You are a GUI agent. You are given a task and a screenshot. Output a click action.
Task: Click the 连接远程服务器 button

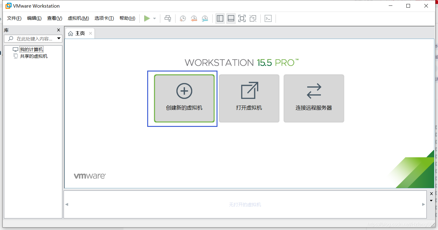point(314,99)
